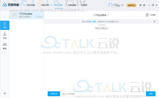This screenshot has width=159, height=98.
Task: Select the group conversation with time 17:19:12
Action: click(27, 15)
